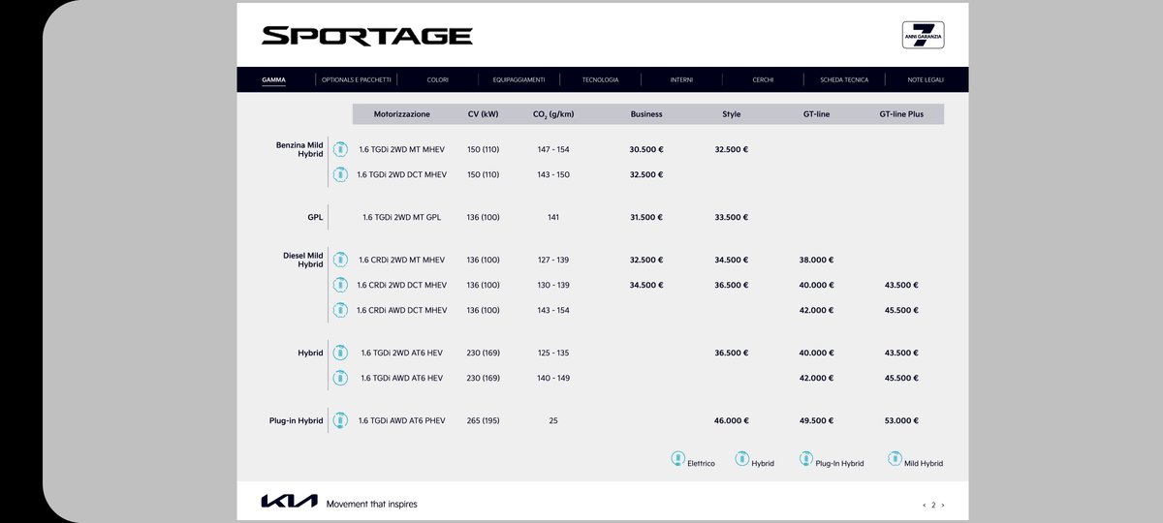Click the 49.500 € PHEV GT-line price
1163x523 pixels.
point(816,420)
